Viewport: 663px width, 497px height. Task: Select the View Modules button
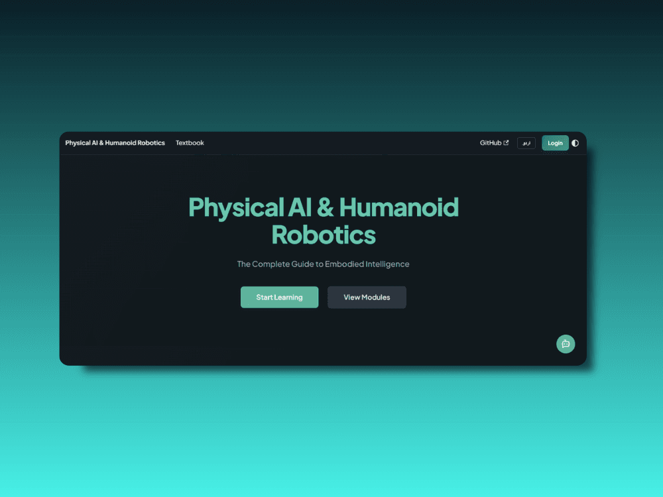click(x=367, y=297)
